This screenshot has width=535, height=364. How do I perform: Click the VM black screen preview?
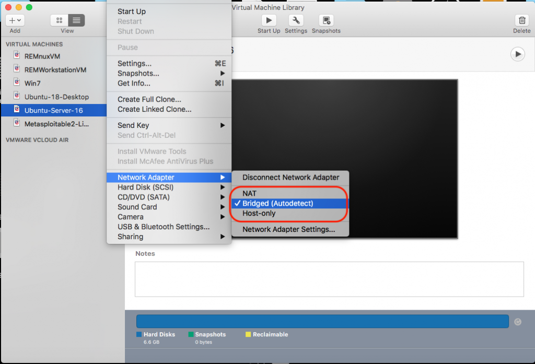click(345, 159)
